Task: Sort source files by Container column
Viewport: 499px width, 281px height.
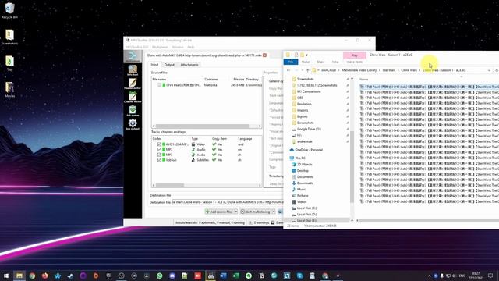Action: point(211,79)
